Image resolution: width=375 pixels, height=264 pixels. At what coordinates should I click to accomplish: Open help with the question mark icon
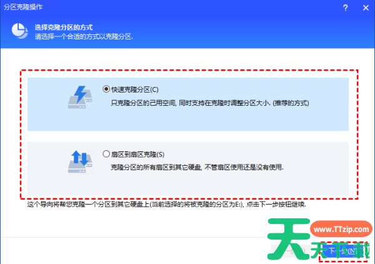pyautogui.click(x=346, y=8)
